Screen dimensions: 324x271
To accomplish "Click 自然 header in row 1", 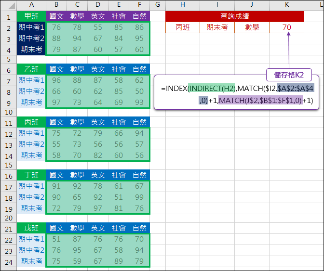I will [x=139, y=16].
